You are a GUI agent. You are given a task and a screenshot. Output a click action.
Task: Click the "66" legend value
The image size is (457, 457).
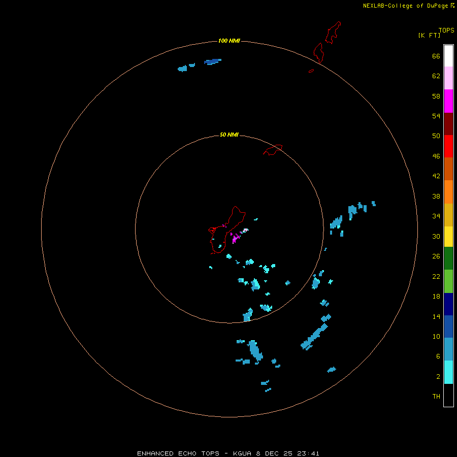[436, 56]
